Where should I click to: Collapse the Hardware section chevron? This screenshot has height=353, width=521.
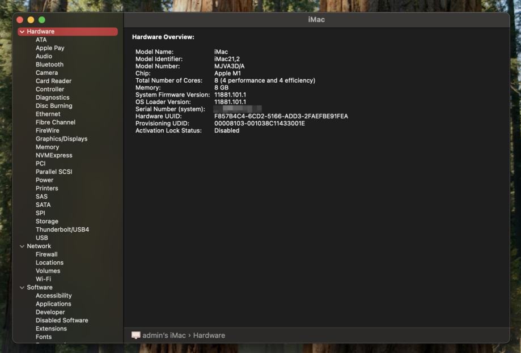(x=22, y=32)
